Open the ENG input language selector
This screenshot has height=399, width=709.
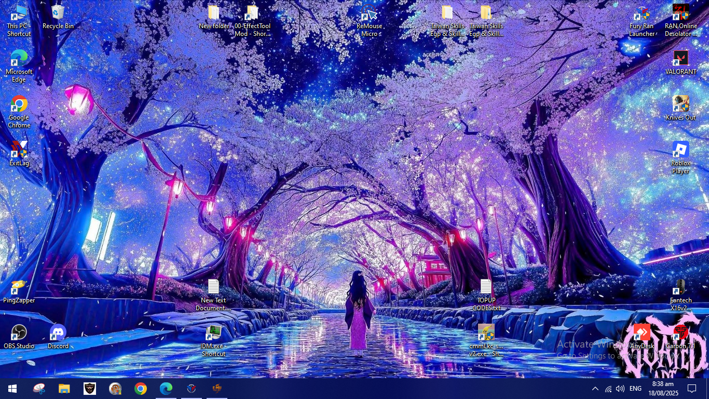[x=635, y=389]
